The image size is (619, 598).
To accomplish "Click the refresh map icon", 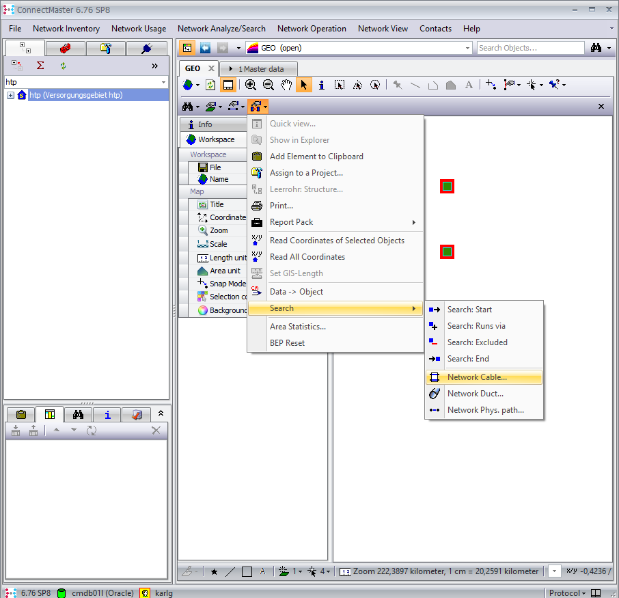I will point(210,85).
